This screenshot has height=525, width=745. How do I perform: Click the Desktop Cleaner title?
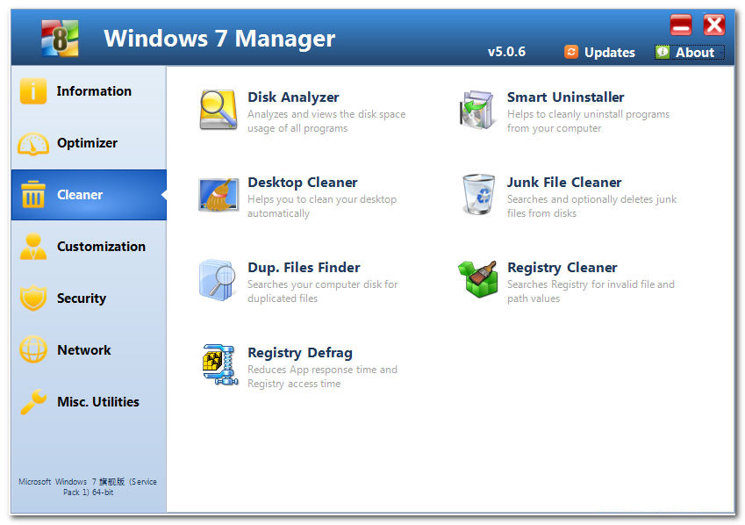(303, 182)
